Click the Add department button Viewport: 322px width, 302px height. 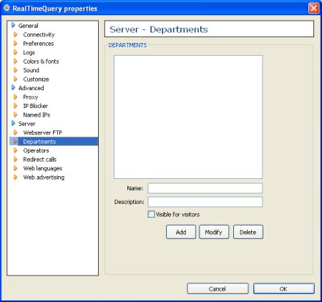tap(181, 232)
